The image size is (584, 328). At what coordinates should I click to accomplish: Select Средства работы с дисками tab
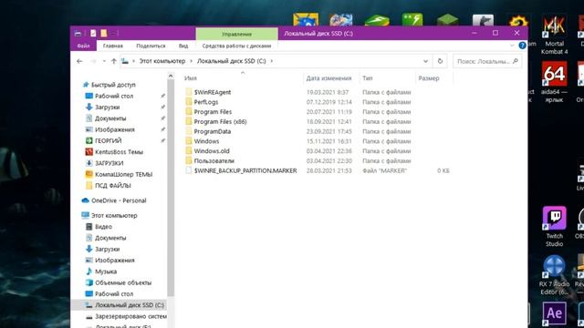tap(236, 46)
